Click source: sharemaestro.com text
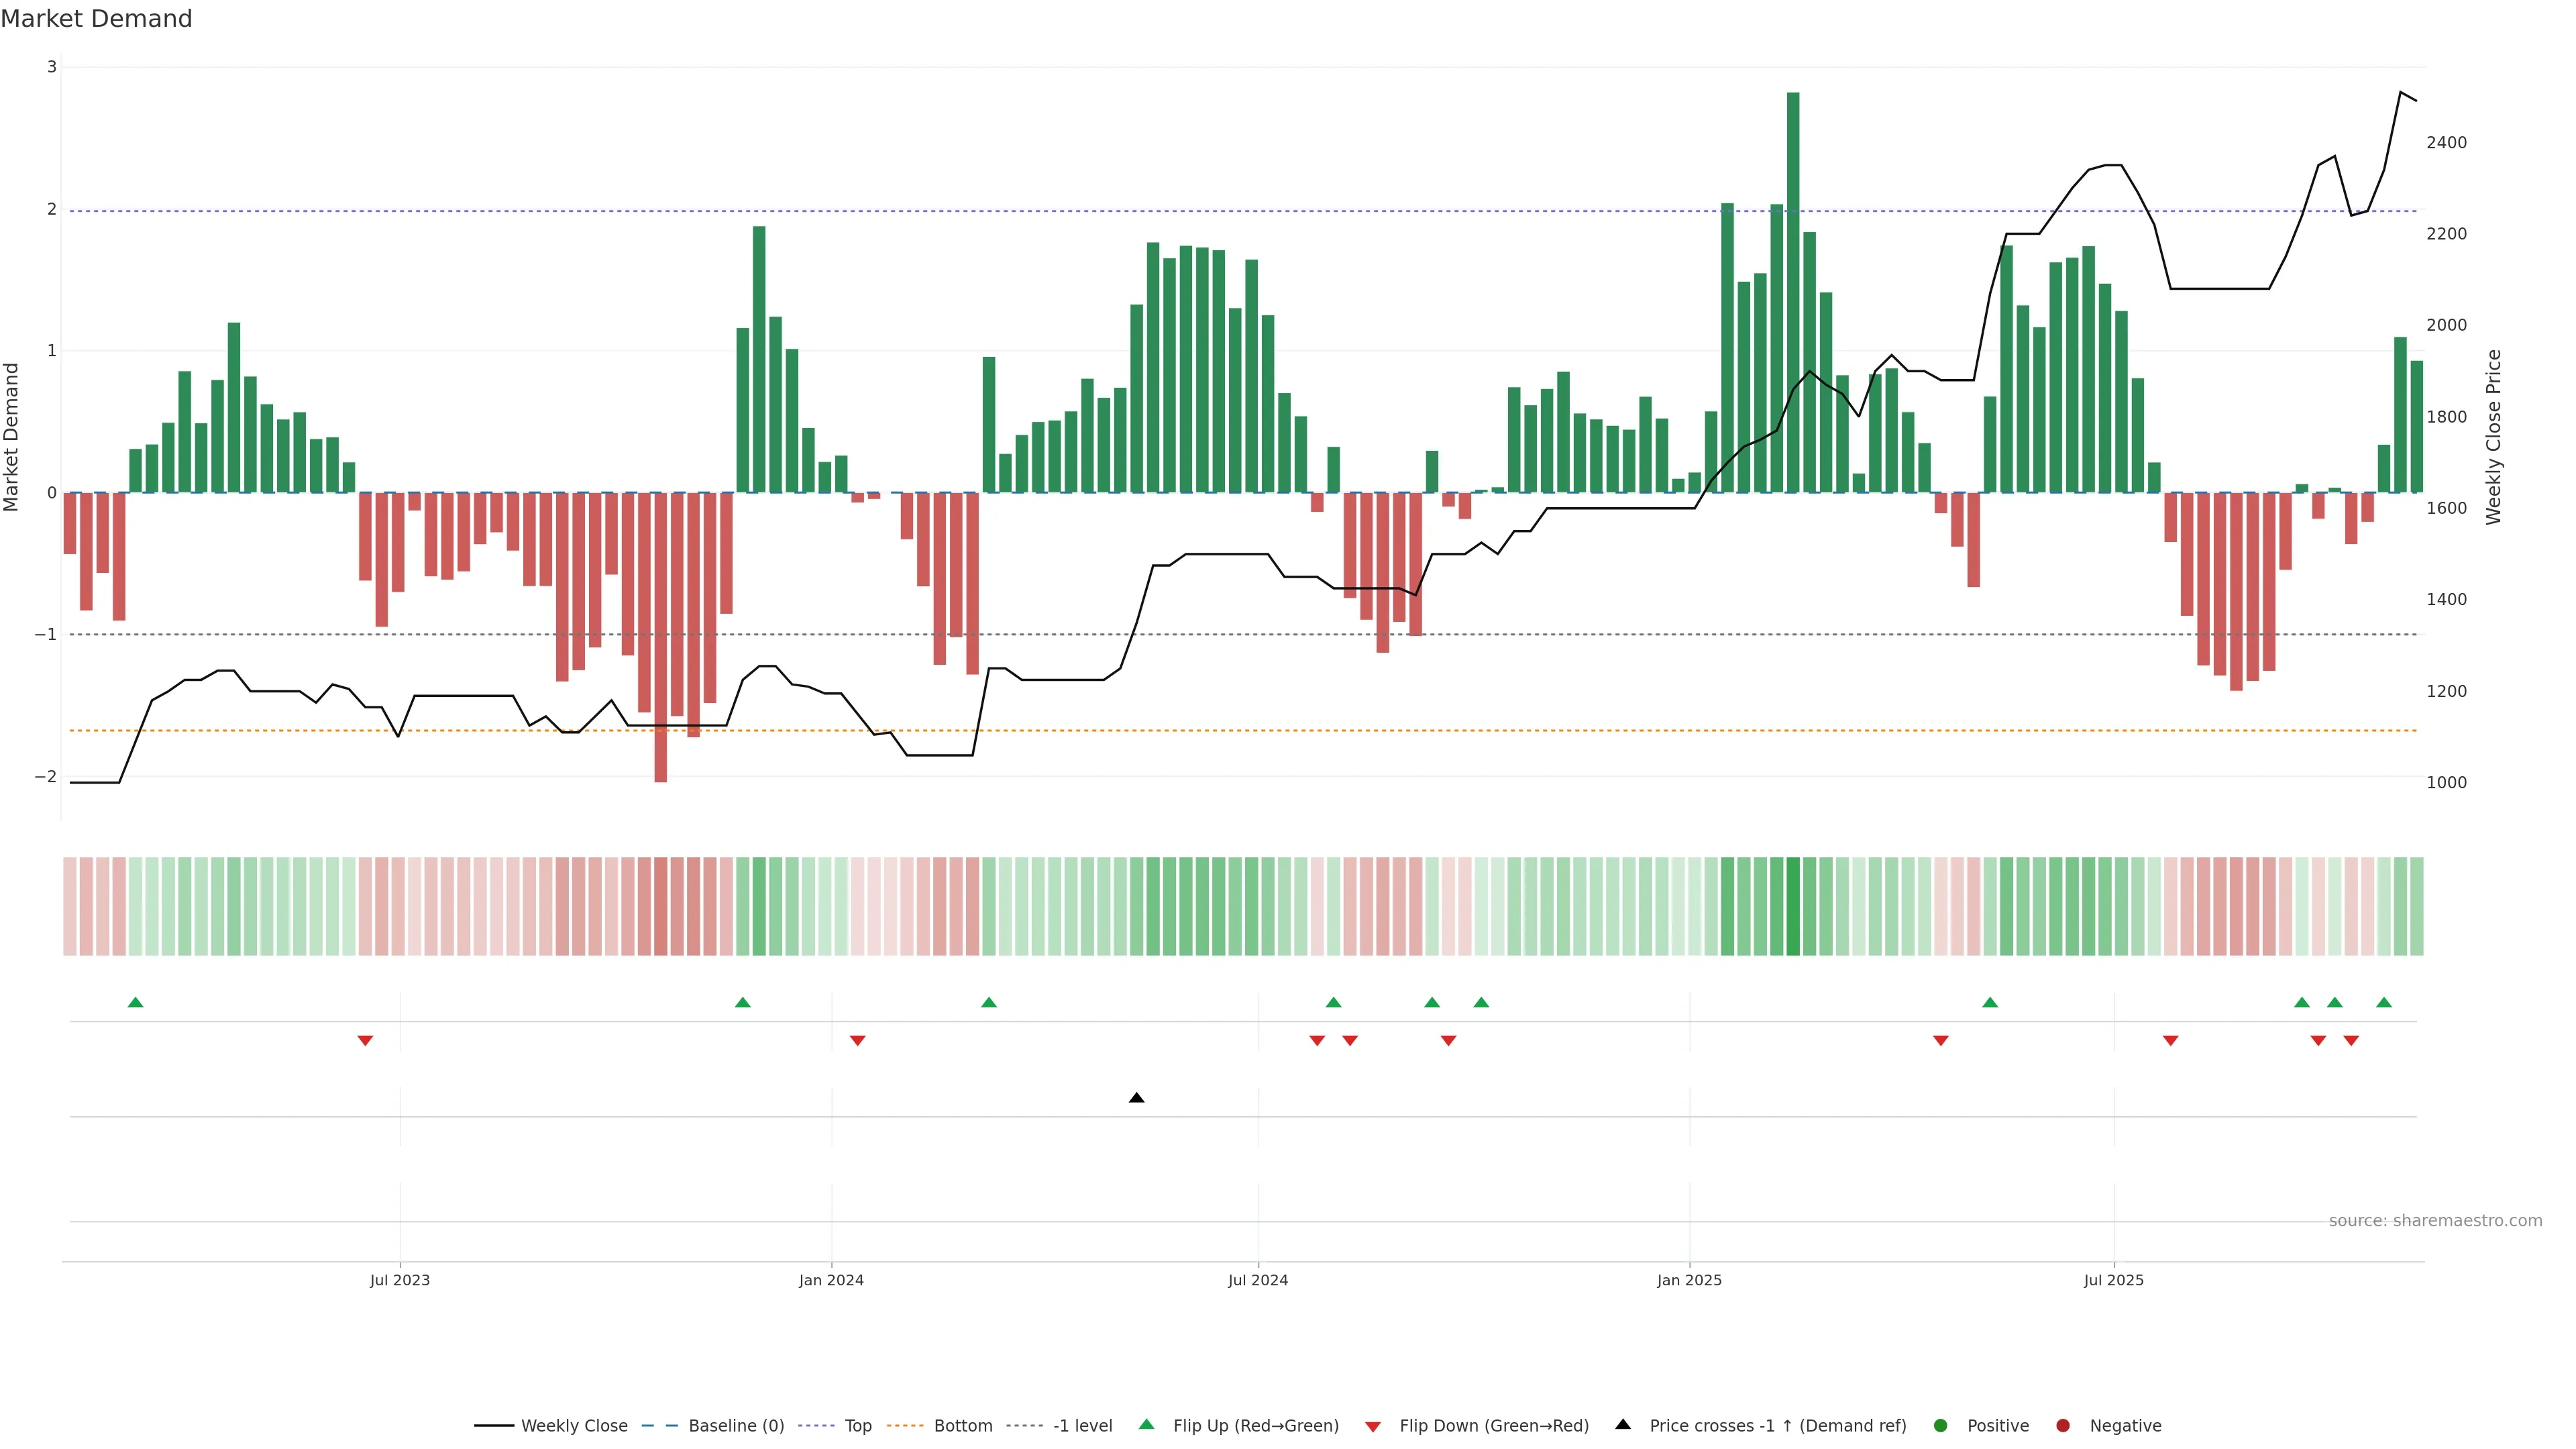Viewport: 2576px width, 1449px height. click(x=2435, y=1221)
